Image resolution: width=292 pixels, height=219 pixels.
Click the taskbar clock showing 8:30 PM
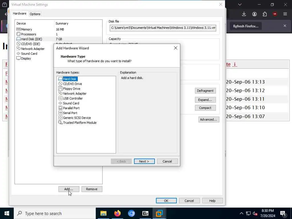point(267,213)
